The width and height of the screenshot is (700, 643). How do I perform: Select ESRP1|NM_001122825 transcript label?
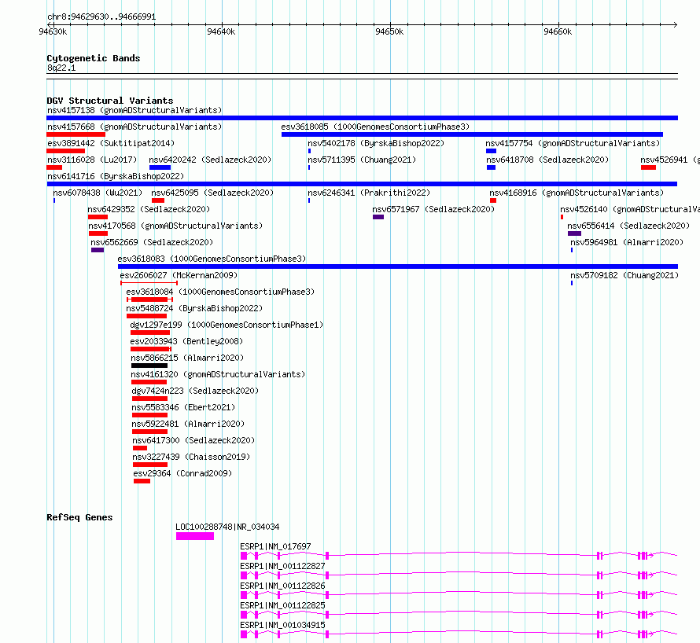coord(282,605)
